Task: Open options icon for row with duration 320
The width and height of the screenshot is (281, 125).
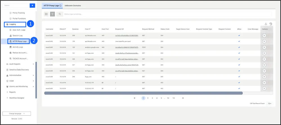Action: 264,59
